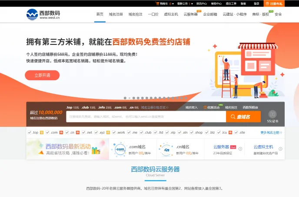Screen dimensions: 299x197
Task: Open the 域名抢注 menu
Action: (x=136, y=14)
